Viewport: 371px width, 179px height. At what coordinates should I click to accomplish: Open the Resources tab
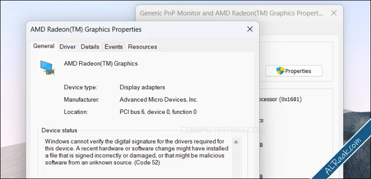coord(143,47)
